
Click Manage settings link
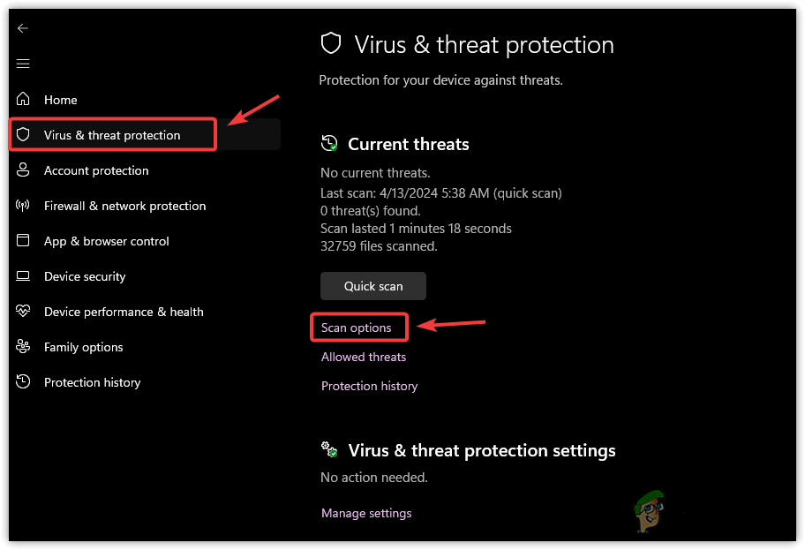coord(366,513)
